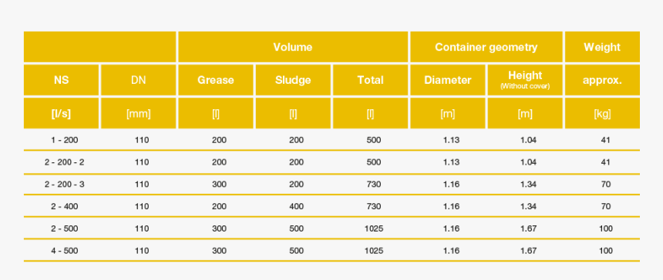Select the [kg] unit cell
The image size is (663, 280).
tap(602, 113)
